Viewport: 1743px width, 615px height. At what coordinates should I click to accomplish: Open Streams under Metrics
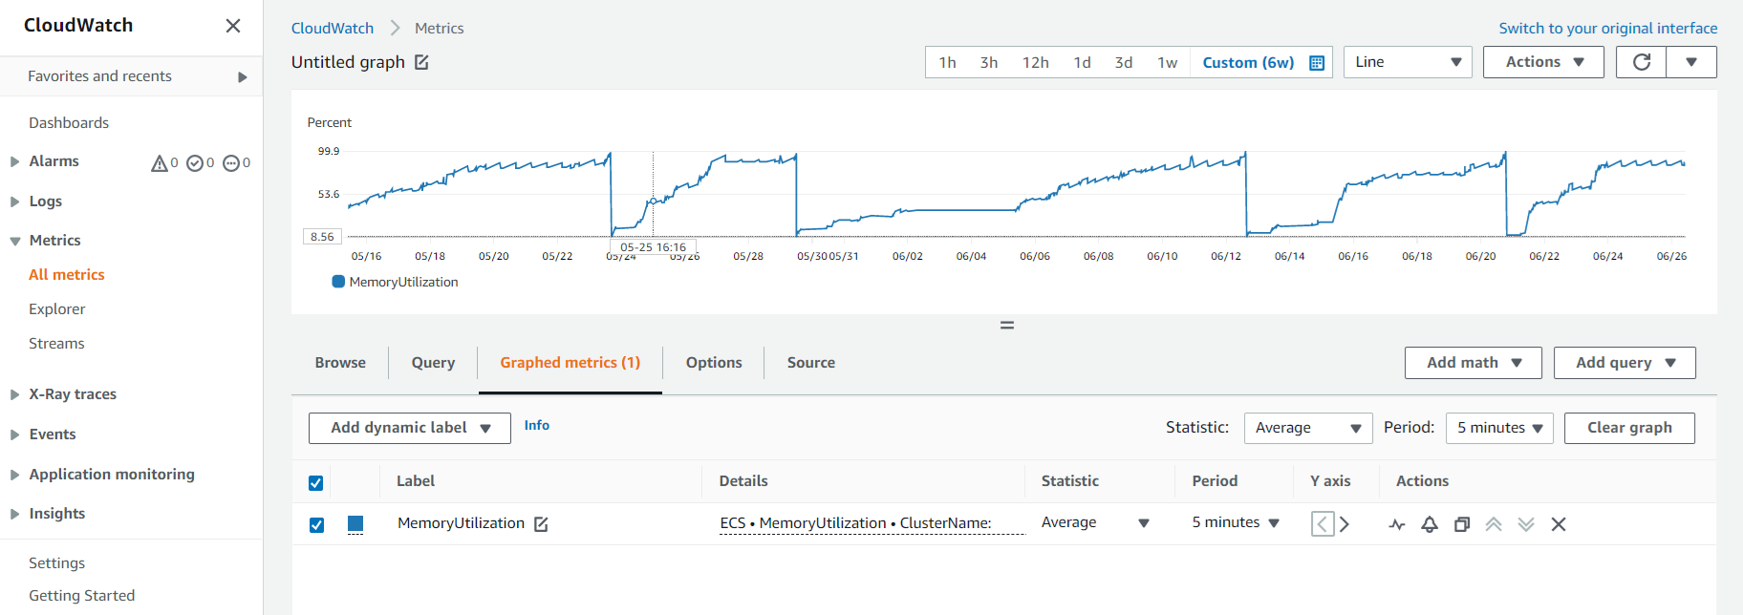coord(56,344)
